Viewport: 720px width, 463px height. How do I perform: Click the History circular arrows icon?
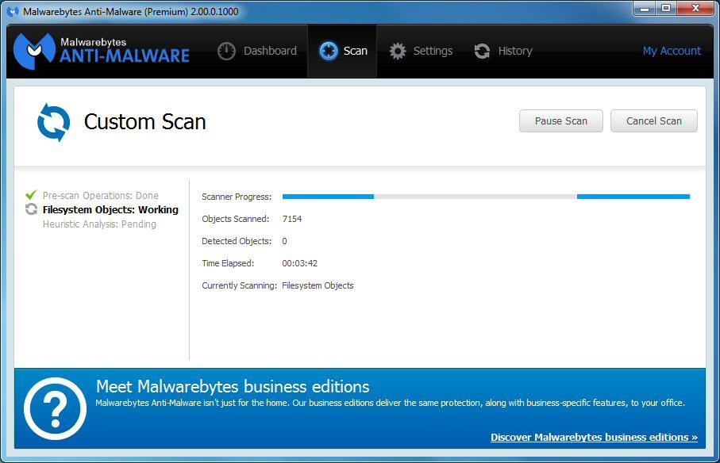(483, 50)
